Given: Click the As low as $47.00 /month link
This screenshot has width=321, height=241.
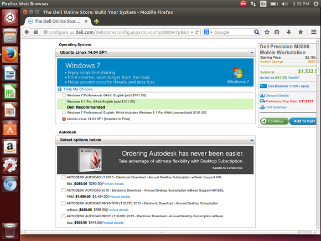Looking at the screenshot, I should (x=280, y=78).
